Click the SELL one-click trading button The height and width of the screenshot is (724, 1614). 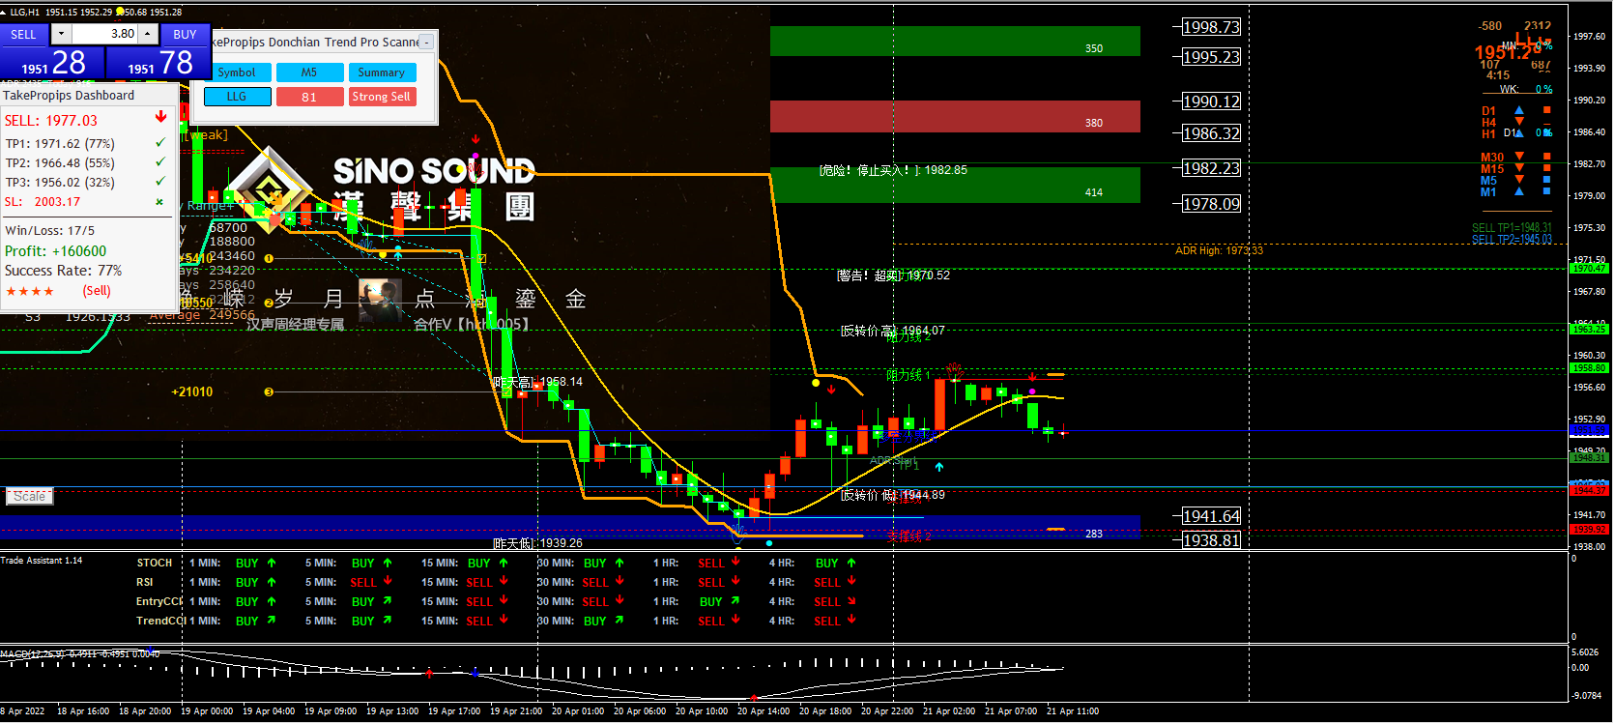coord(24,34)
